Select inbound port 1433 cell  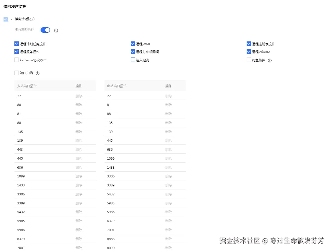click(x=21, y=185)
